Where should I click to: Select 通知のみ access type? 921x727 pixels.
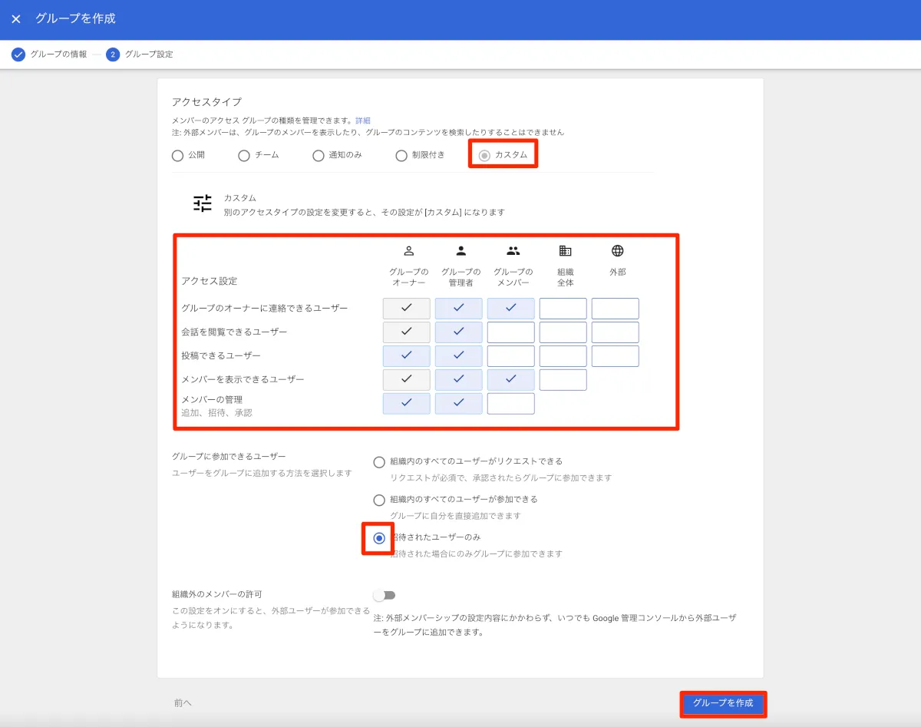point(319,156)
